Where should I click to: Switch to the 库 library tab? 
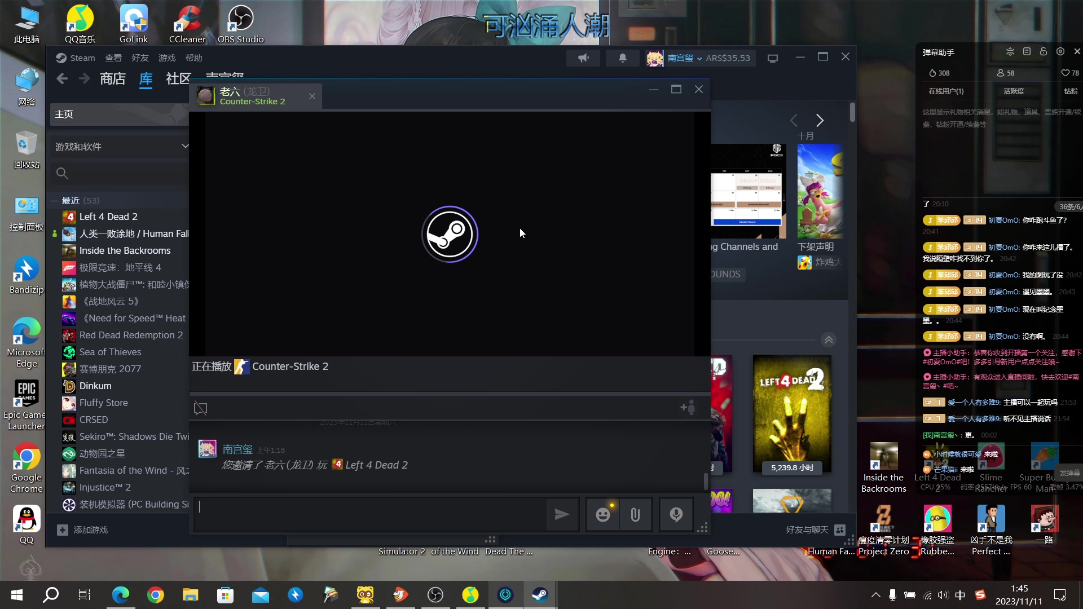[146, 79]
